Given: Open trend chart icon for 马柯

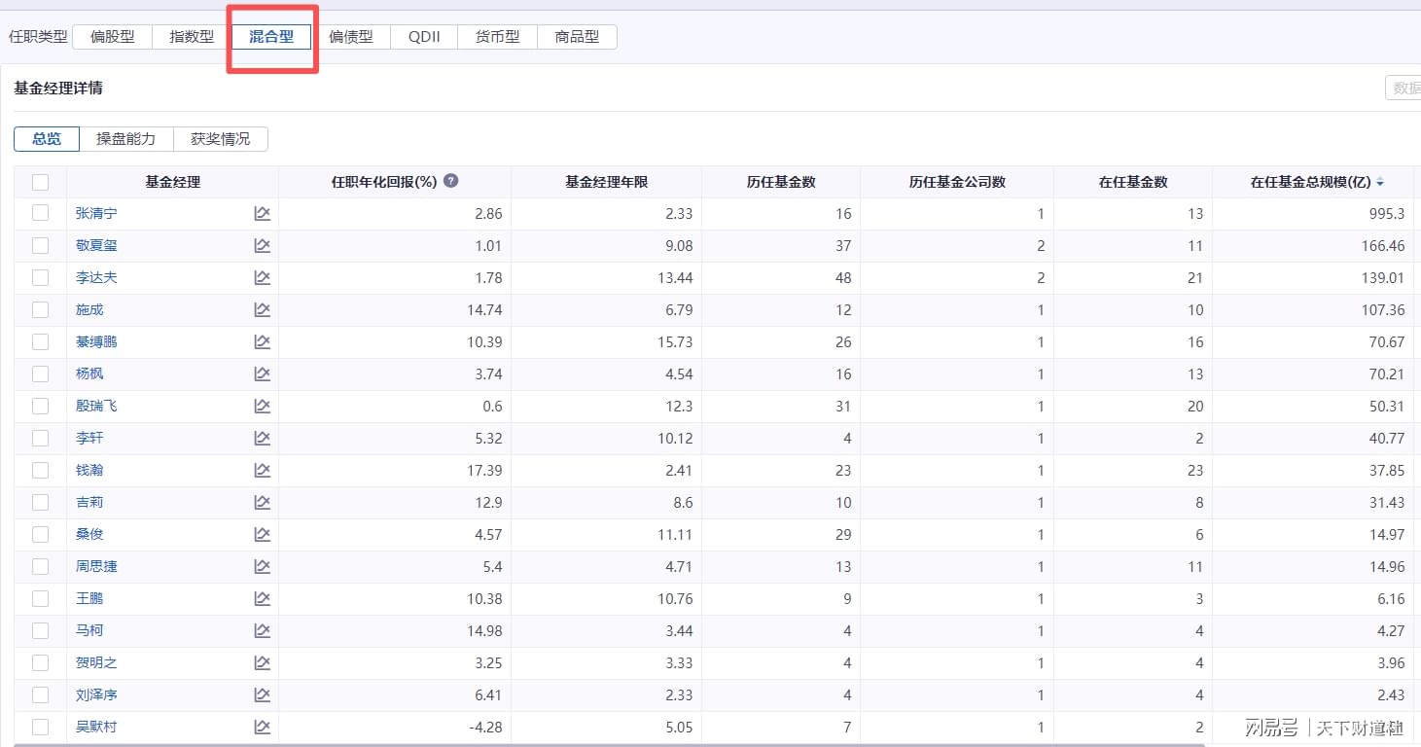Looking at the screenshot, I should [262, 630].
